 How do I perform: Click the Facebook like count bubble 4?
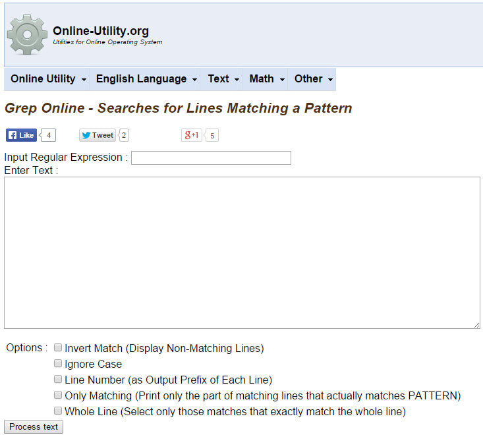pos(48,135)
